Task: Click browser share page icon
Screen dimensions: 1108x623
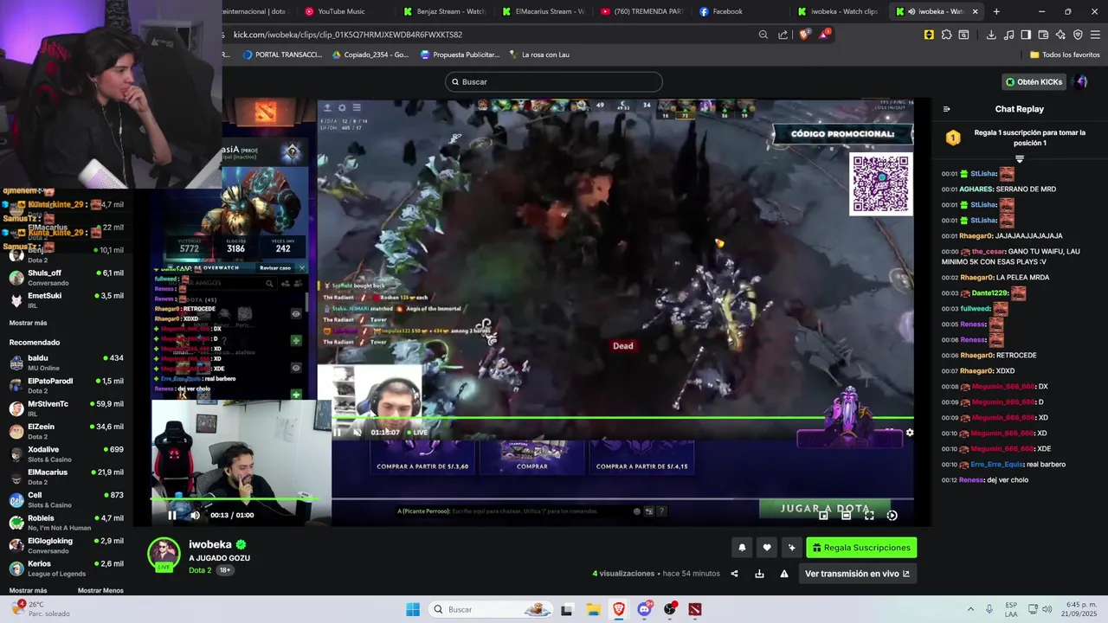Action: (783, 35)
